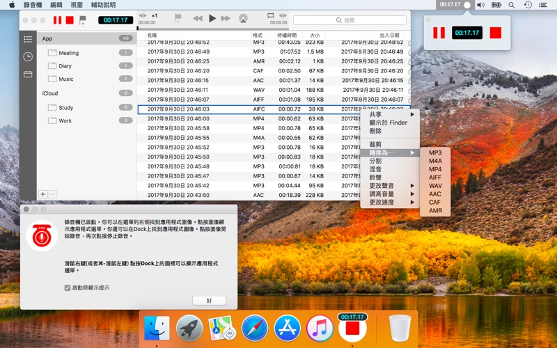Add a flag marker to the current recording

pos(82,20)
